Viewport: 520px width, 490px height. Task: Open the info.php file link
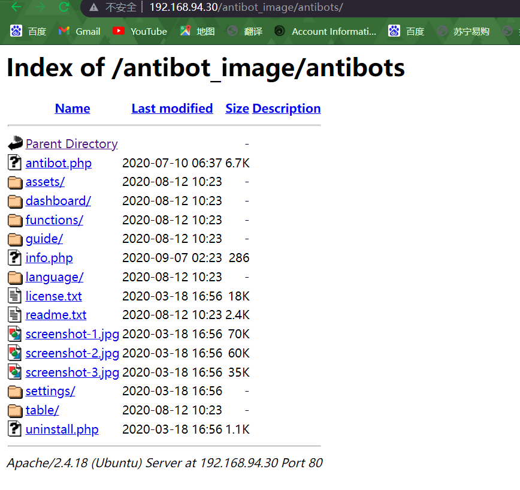coord(49,258)
